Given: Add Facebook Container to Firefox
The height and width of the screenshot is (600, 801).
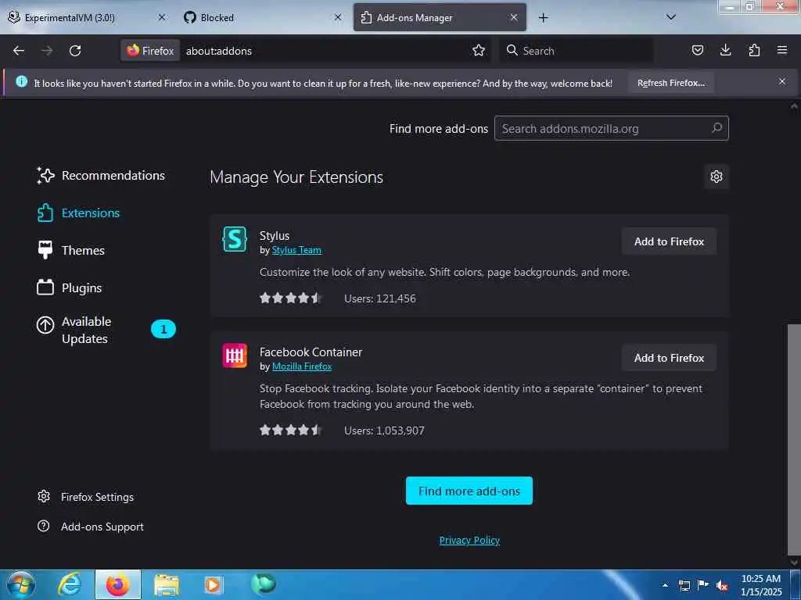Looking at the screenshot, I should tap(669, 358).
